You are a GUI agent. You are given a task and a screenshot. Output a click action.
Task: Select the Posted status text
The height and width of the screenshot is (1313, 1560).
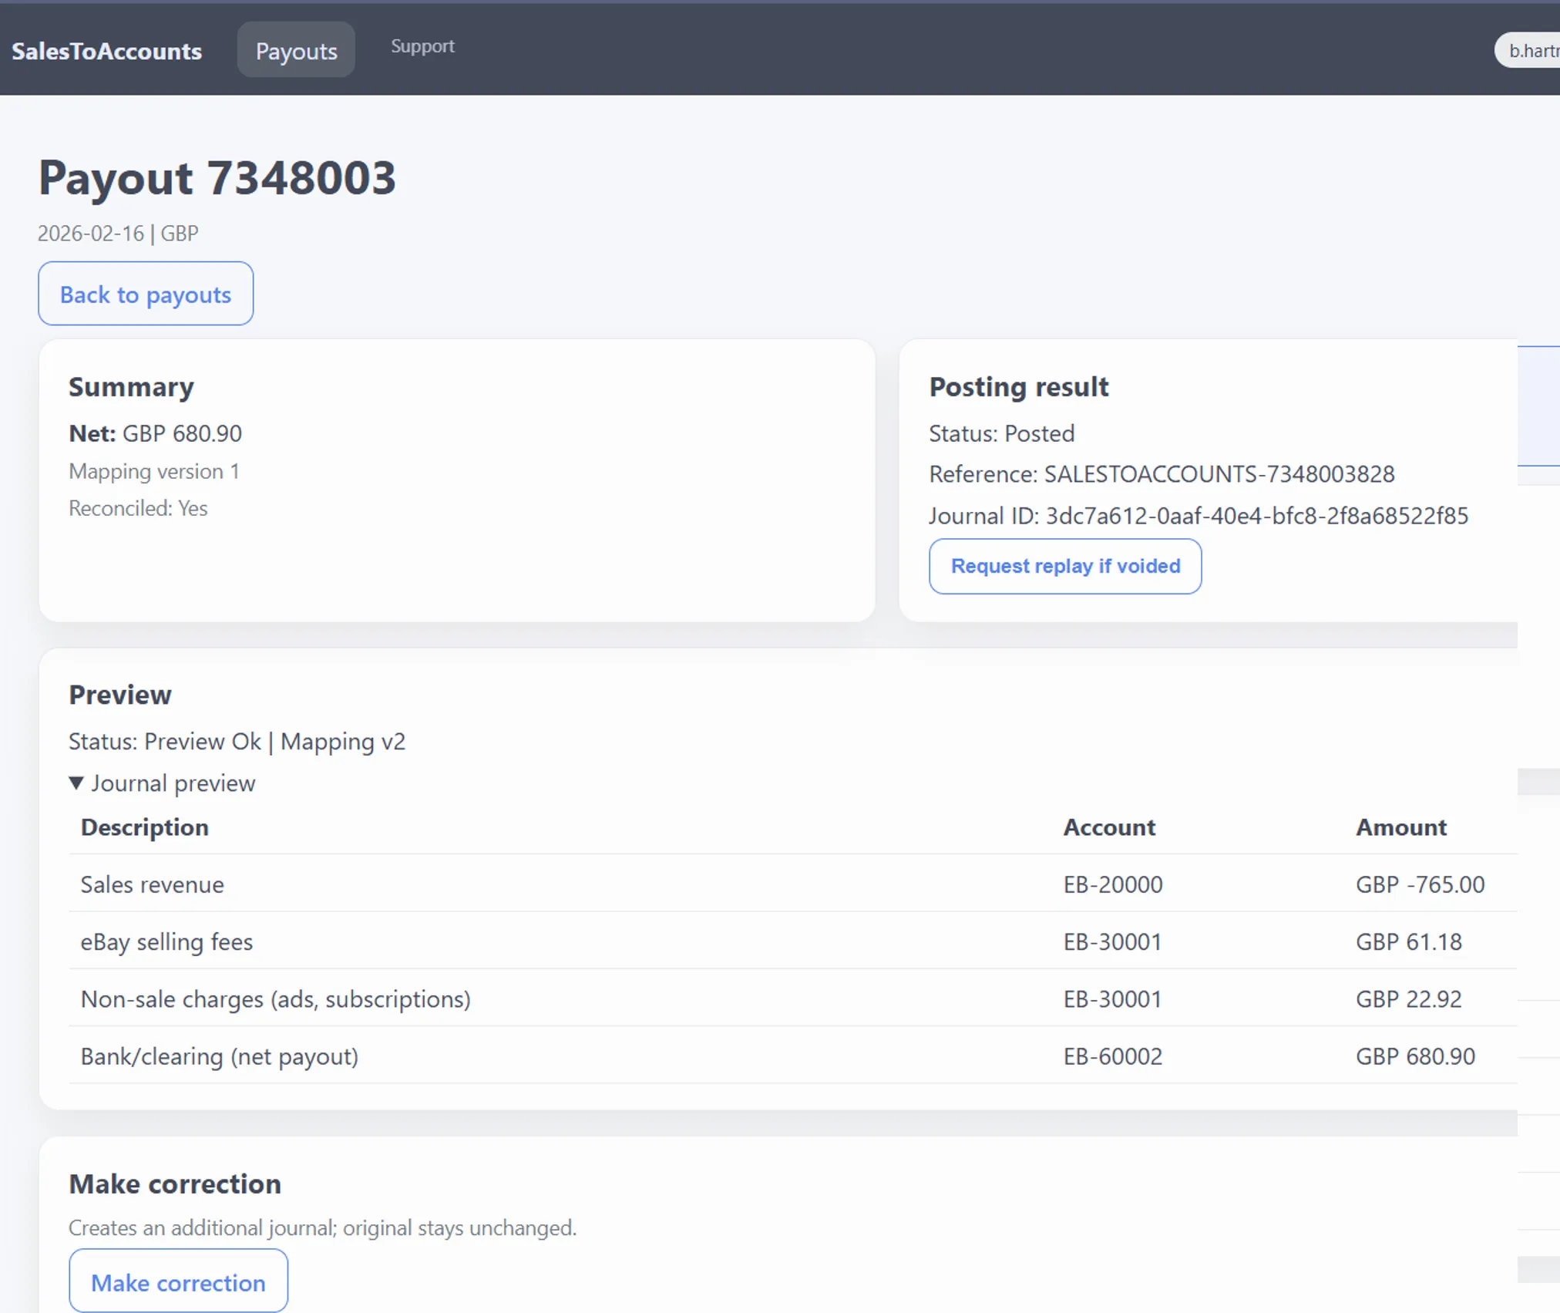(x=1039, y=433)
